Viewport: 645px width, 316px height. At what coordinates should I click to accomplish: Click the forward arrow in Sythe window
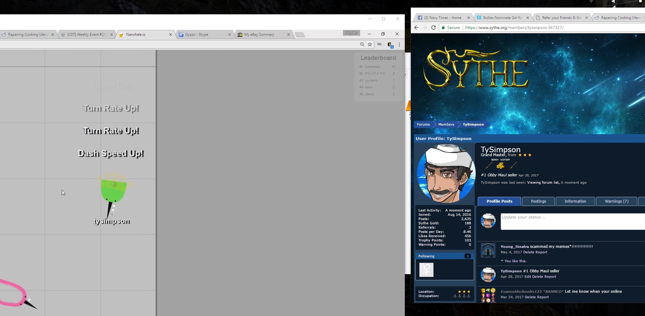click(425, 28)
